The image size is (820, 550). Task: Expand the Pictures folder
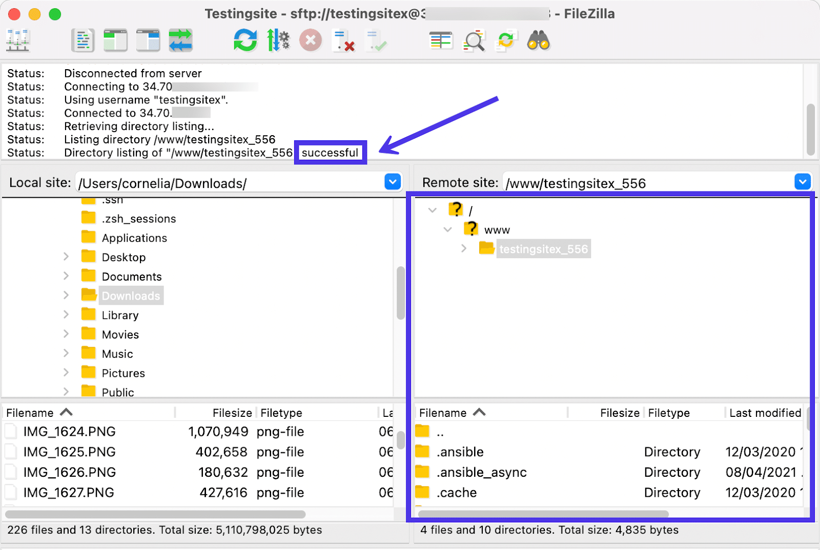click(x=66, y=372)
